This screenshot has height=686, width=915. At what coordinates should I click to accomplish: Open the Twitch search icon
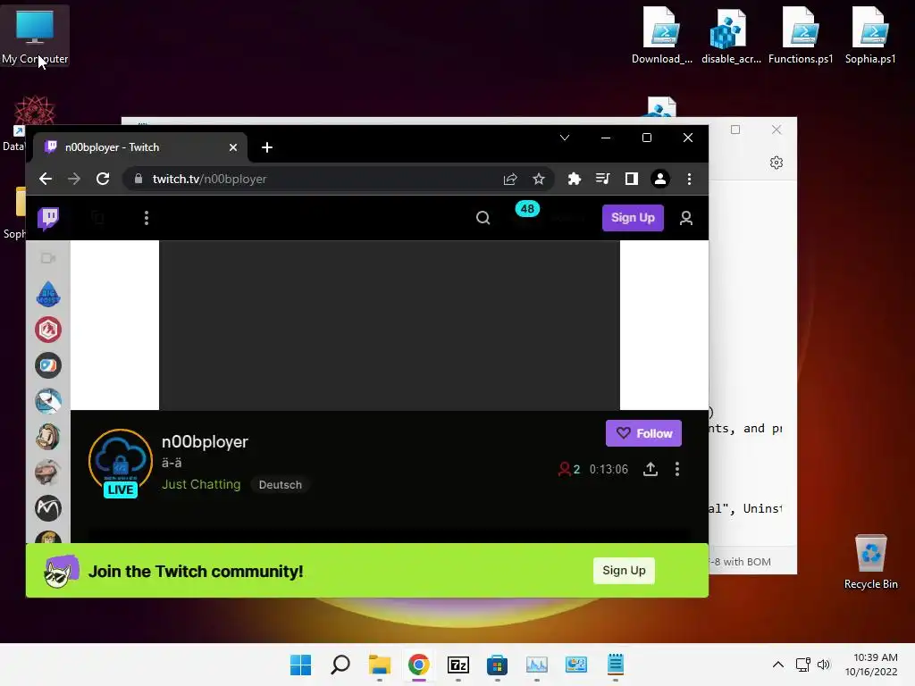tap(483, 218)
